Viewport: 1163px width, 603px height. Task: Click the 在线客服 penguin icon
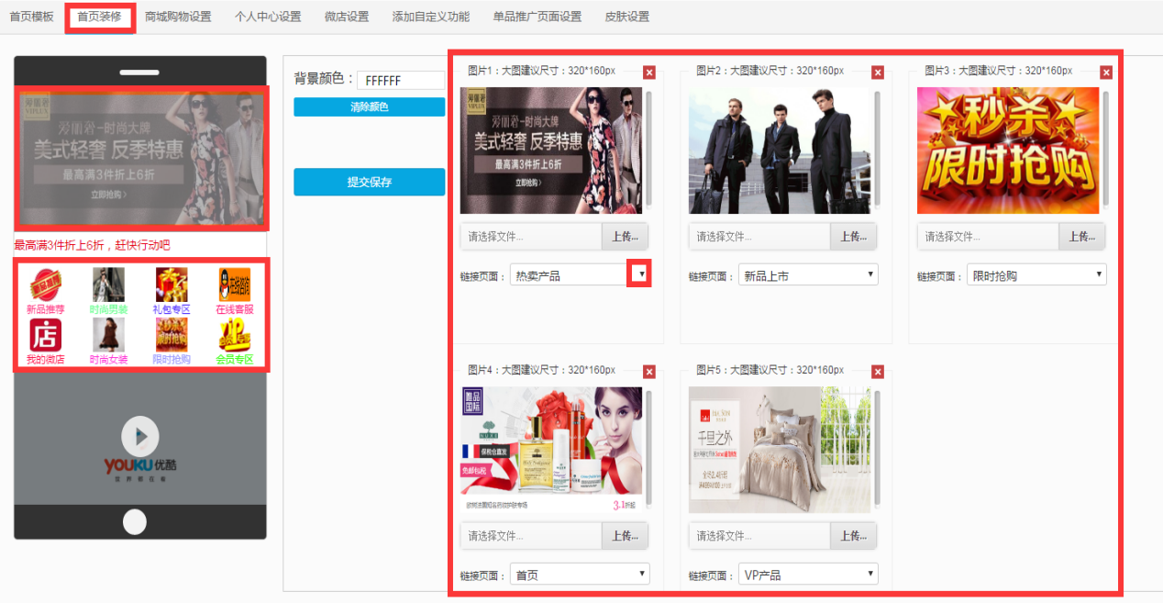click(234, 285)
